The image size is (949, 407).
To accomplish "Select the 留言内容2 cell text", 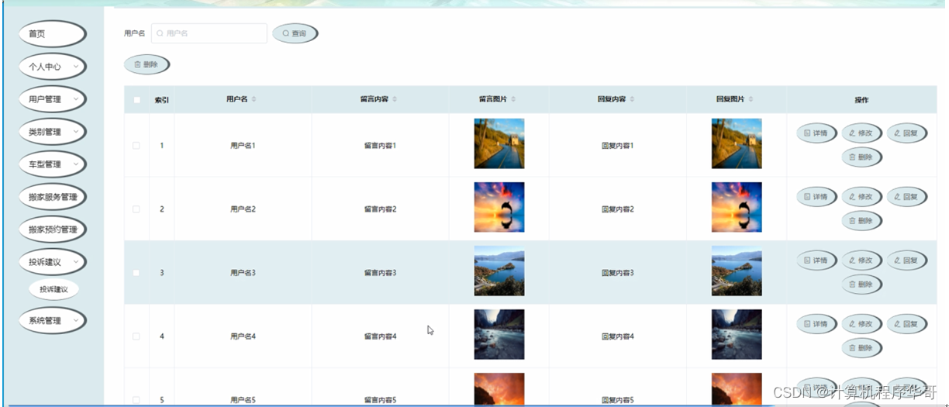I will coord(380,209).
